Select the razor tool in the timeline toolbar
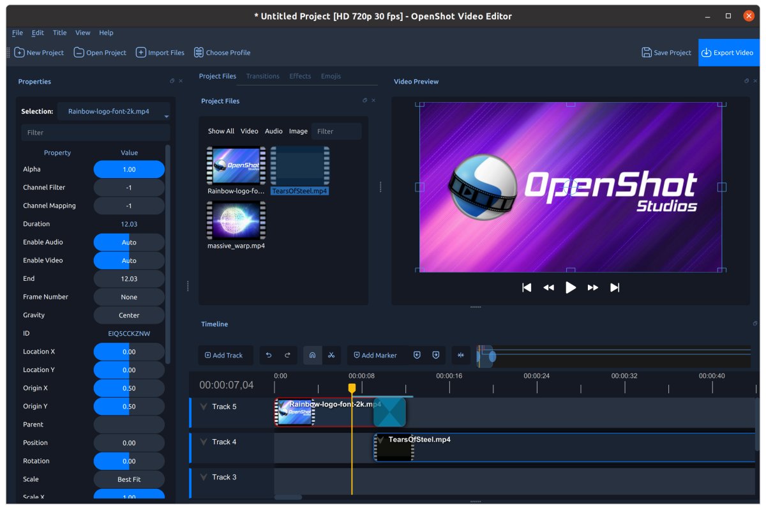The width and height of the screenshot is (766, 510). [x=331, y=355]
